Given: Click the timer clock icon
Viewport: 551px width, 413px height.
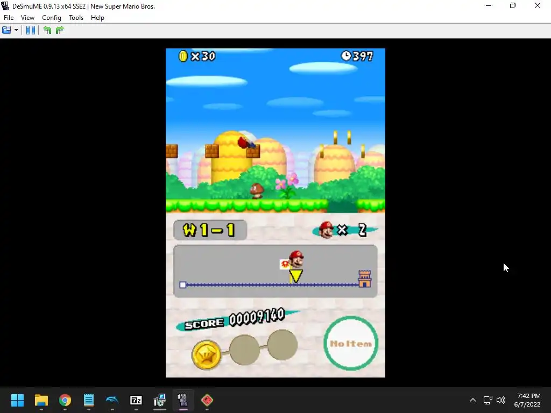Looking at the screenshot, I should coord(346,56).
